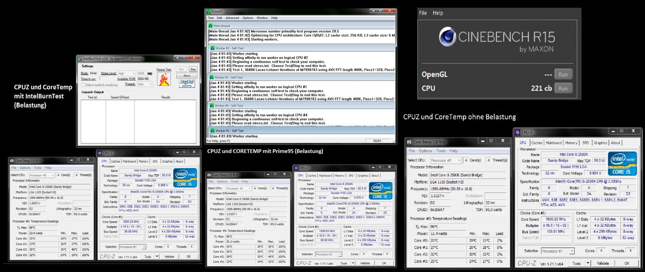Click the '100.01 MHz' Bus Speed value in CPU-Z
This screenshot has height=272, width=645.
click(556, 232)
